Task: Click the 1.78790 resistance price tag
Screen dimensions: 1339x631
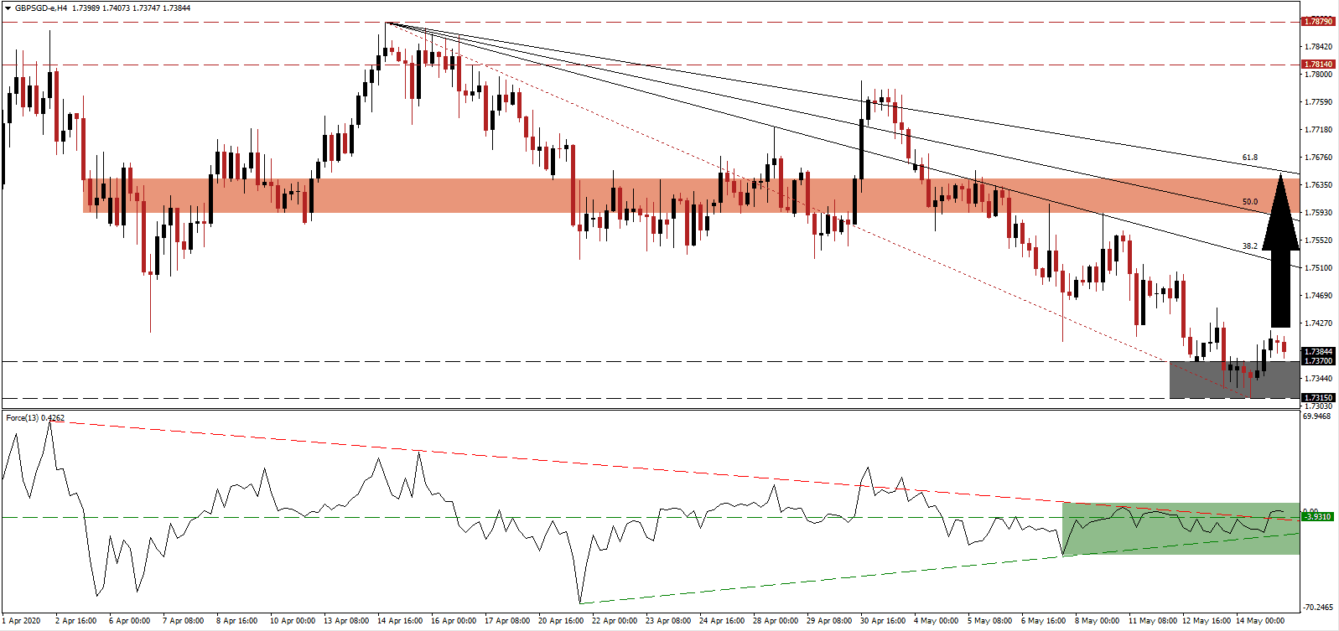Action: pyautogui.click(x=1317, y=22)
